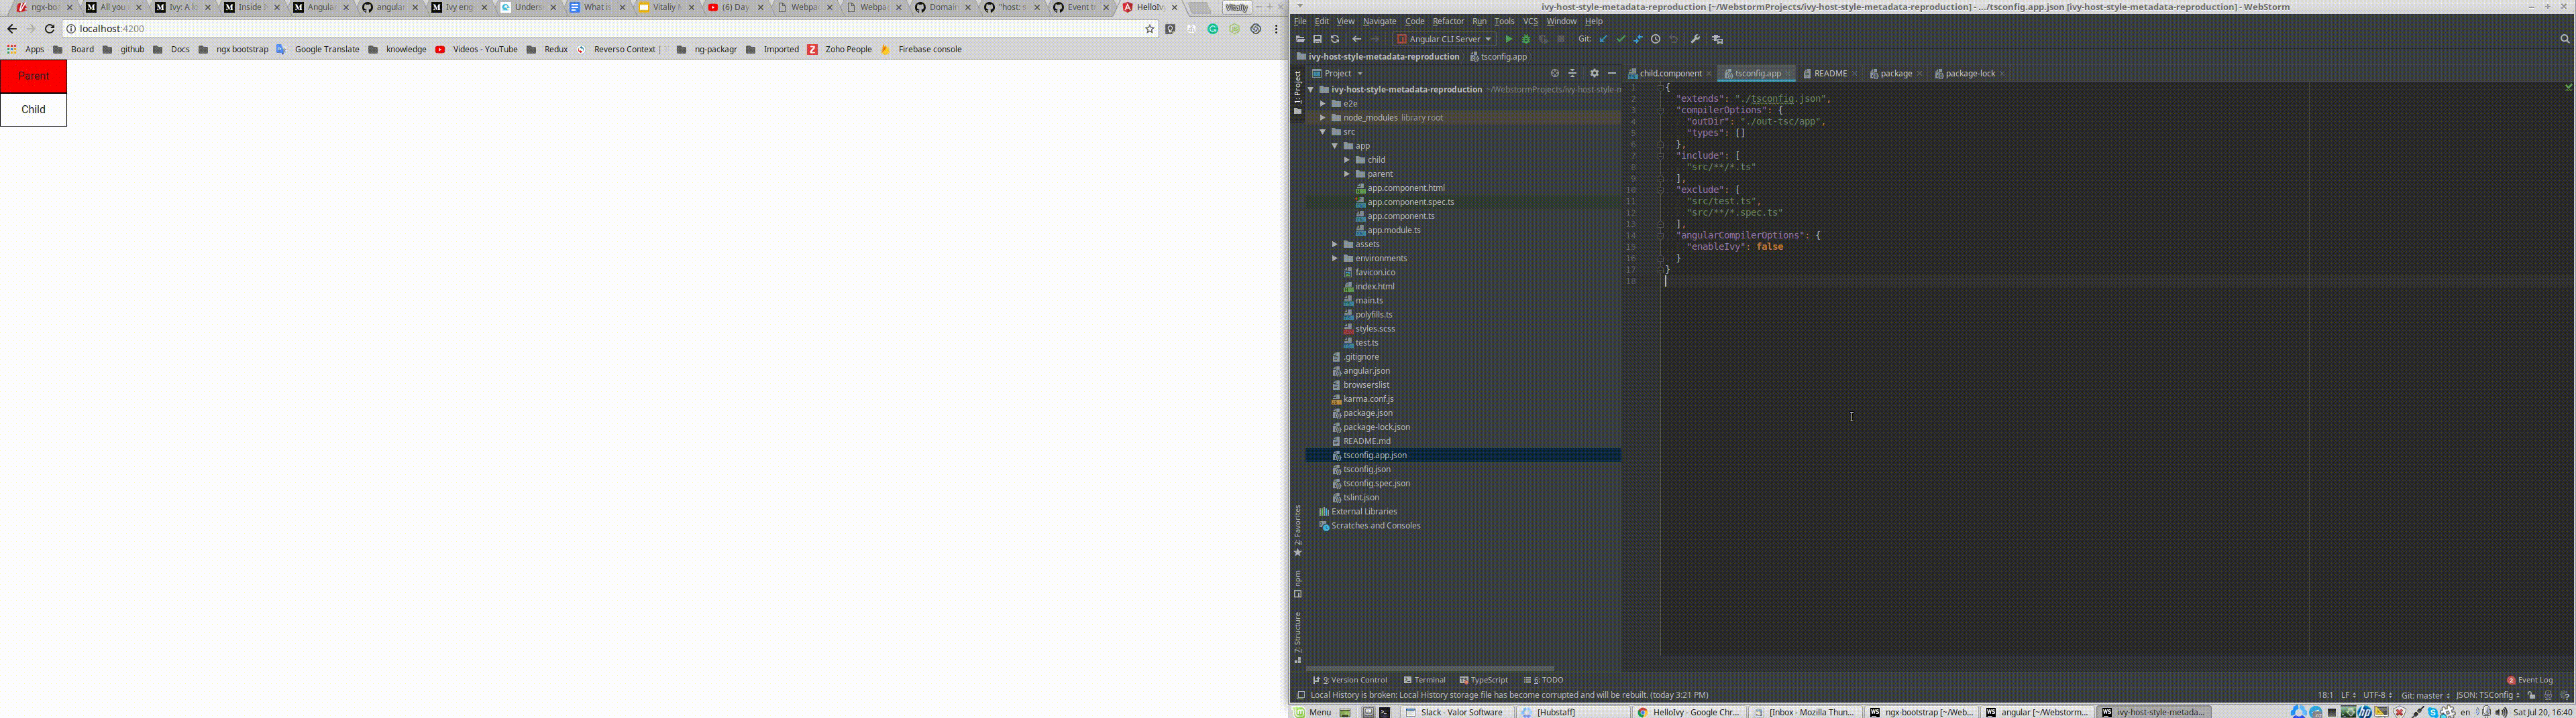Select the TODO tool window button
The height and width of the screenshot is (718, 2576).
click(1546, 679)
